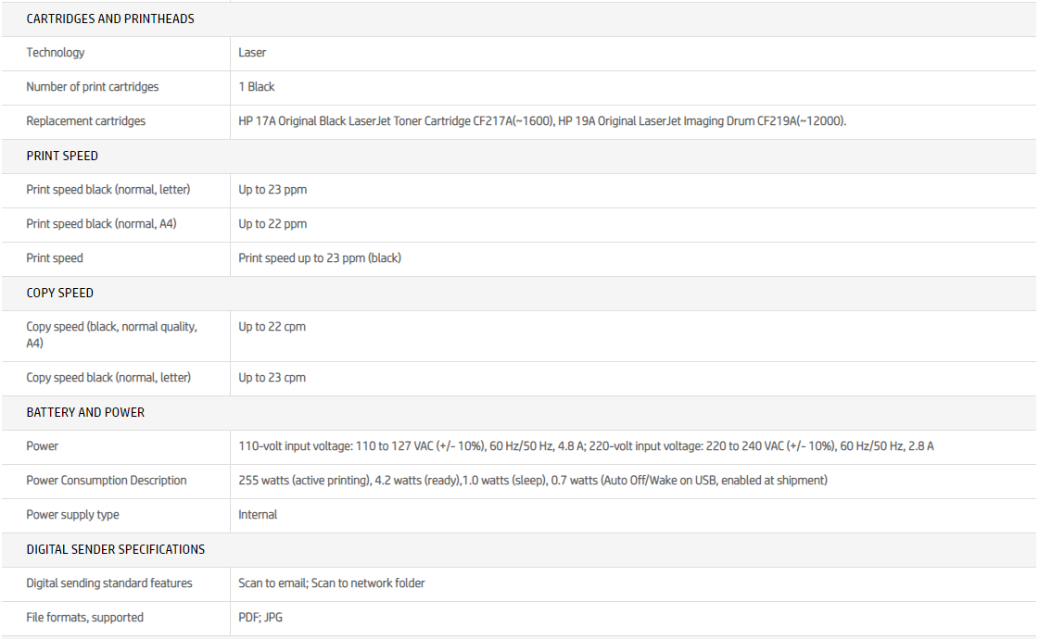
Task: Select 'Copy speed black (normal, letter)' label
Action: (108, 378)
